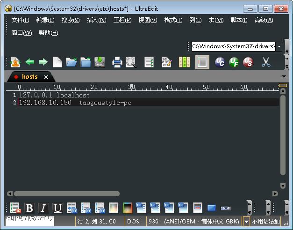Switch to the hosts tab
The height and width of the screenshot is (230, 293).
tap(29, 77)
